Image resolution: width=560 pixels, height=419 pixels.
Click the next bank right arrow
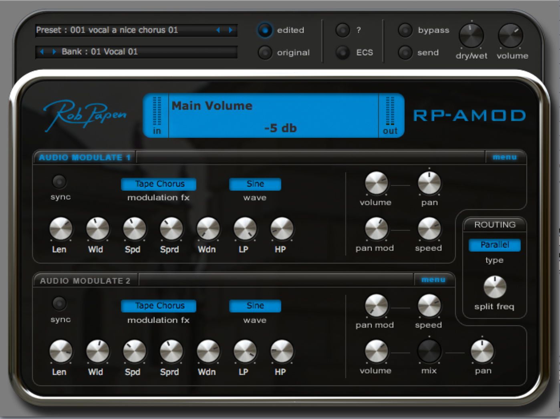point(54,52)
